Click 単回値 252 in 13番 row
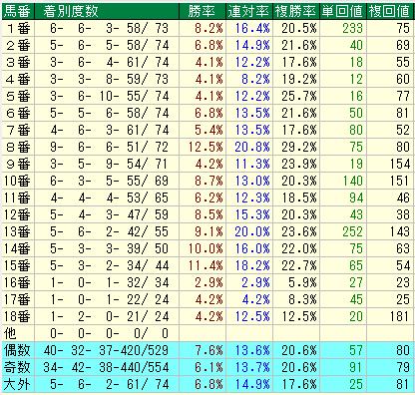415x395 pixels. pos(352,232)
